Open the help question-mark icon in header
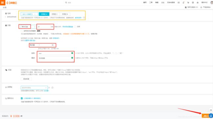Image resolution: width=213 pixels, height=119 pixels. coord(193,3)
